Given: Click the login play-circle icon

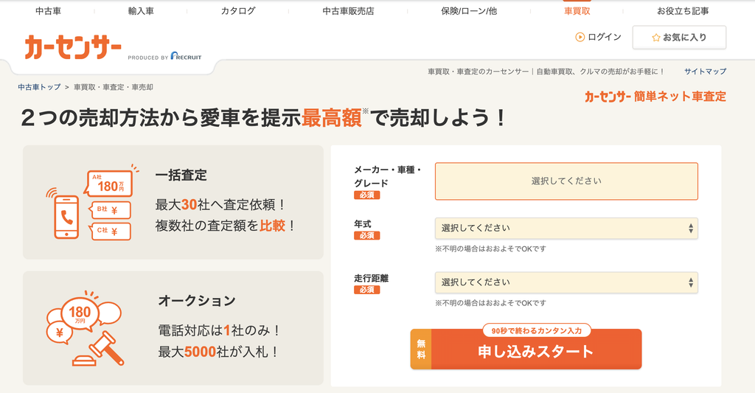Looking at the screenshot, I should (x=580, y=37).
